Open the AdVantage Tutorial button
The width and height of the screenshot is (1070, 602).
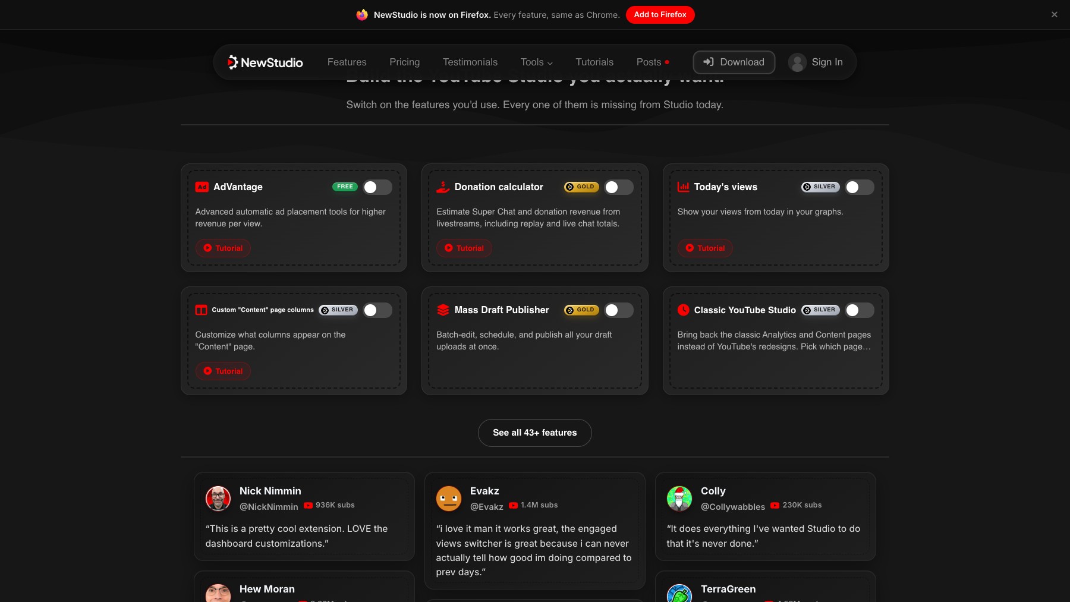tap(224, 248)
